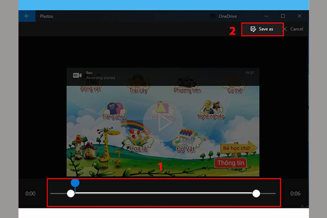The width and height of the screenshot is (327, 218).
Task: Click the X icon beside Cancel
Action: (285, 29)
